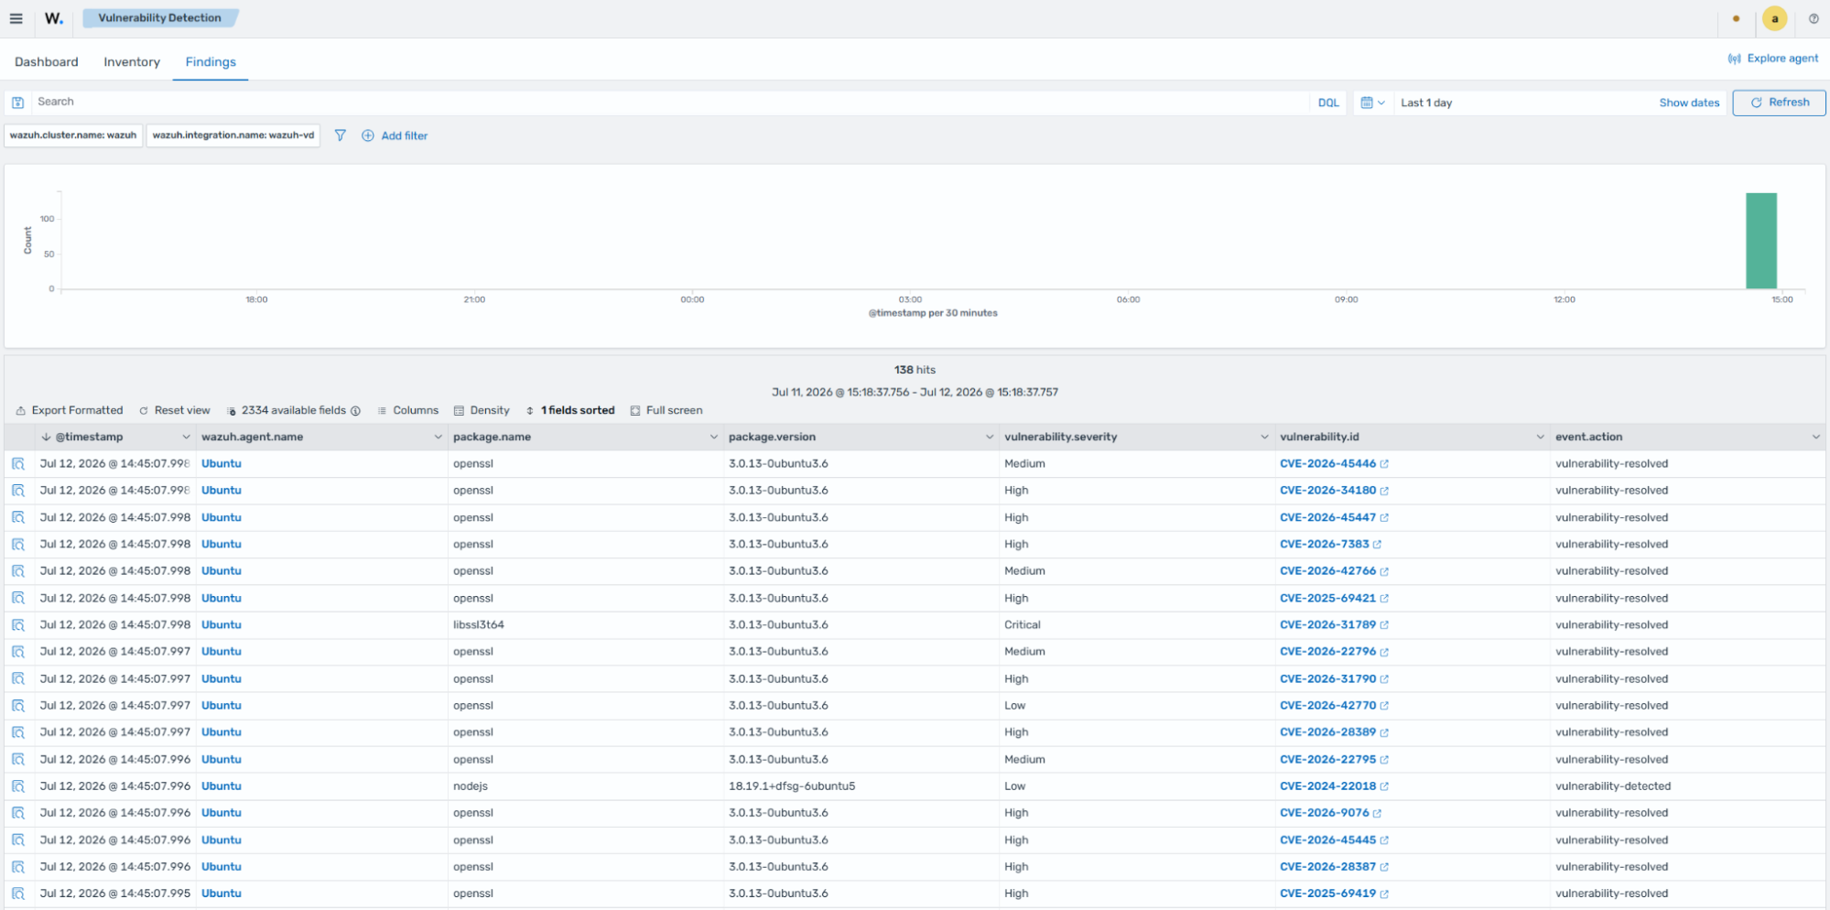Click the filter funnel options icon
Viewport: 1830px width, 910px height.
pyautogui.click(x=340, y=135)
